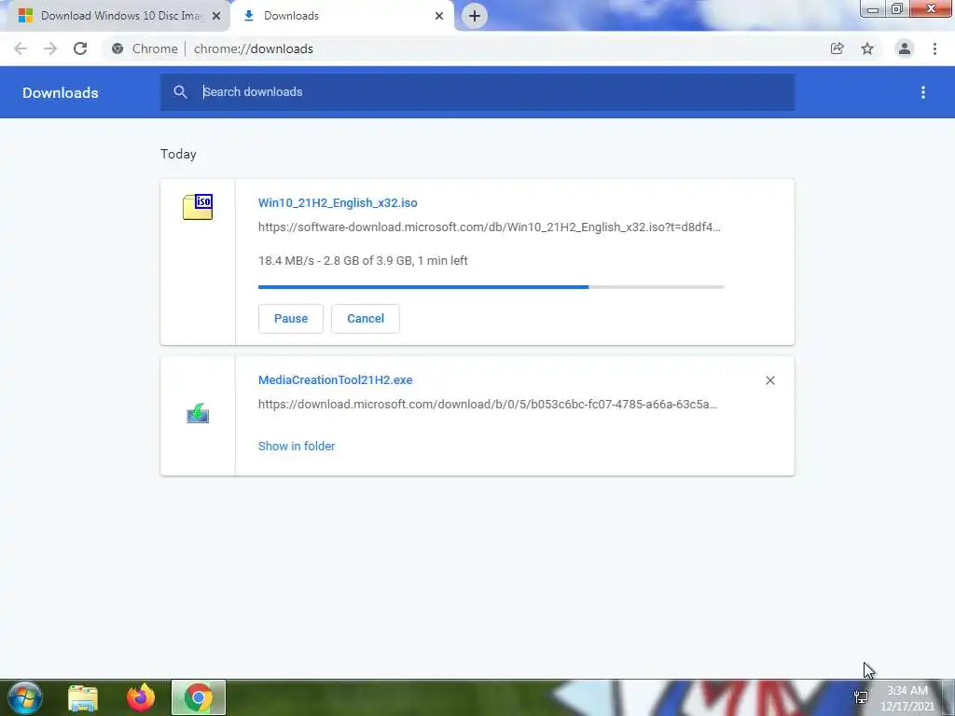Focus the Search downloads field
955x716 pixels.
coord(477,92)
